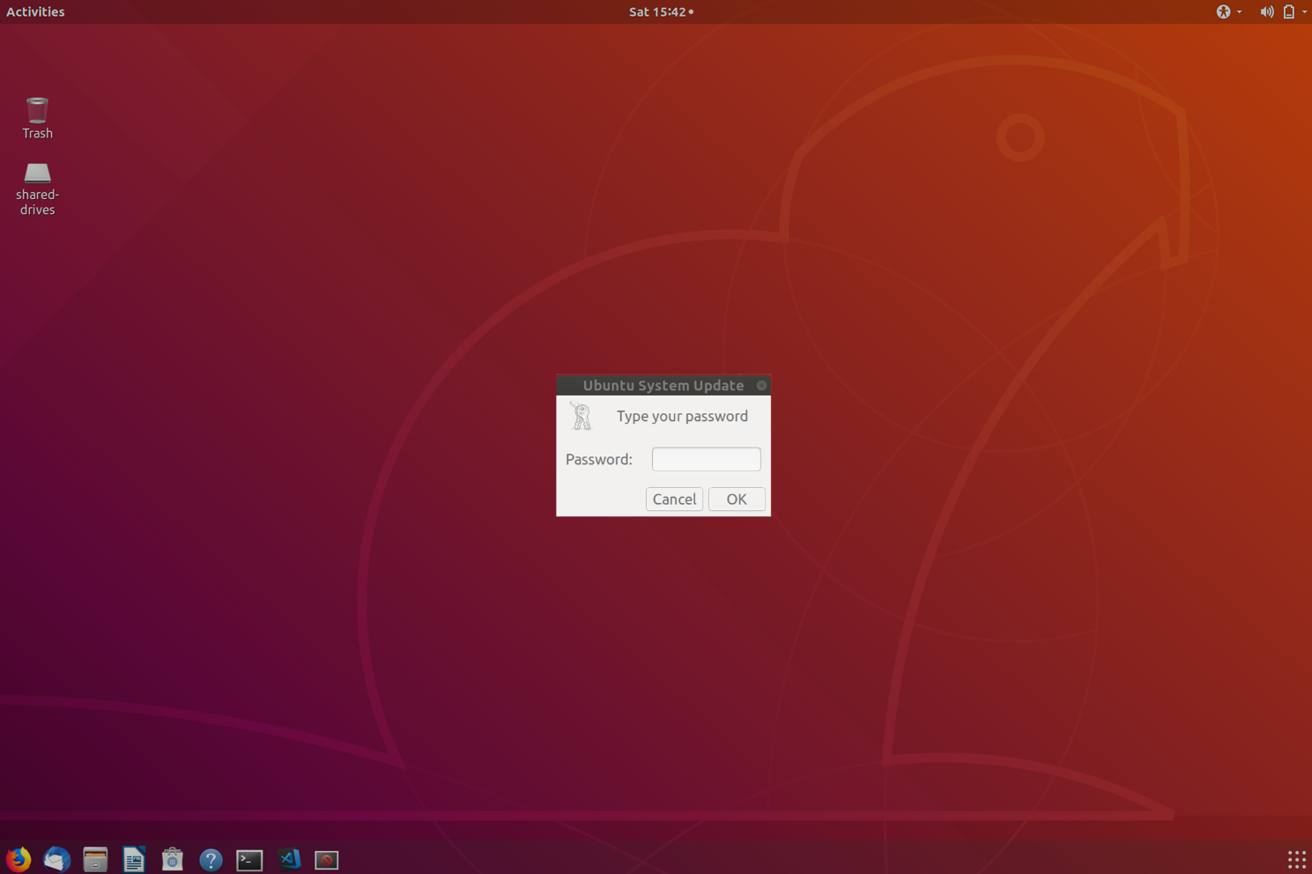Launch LibreOffice Writer from the dock
Image resolution: width=1312 pixels, height=874 pixels.
[x=134, y=859]
